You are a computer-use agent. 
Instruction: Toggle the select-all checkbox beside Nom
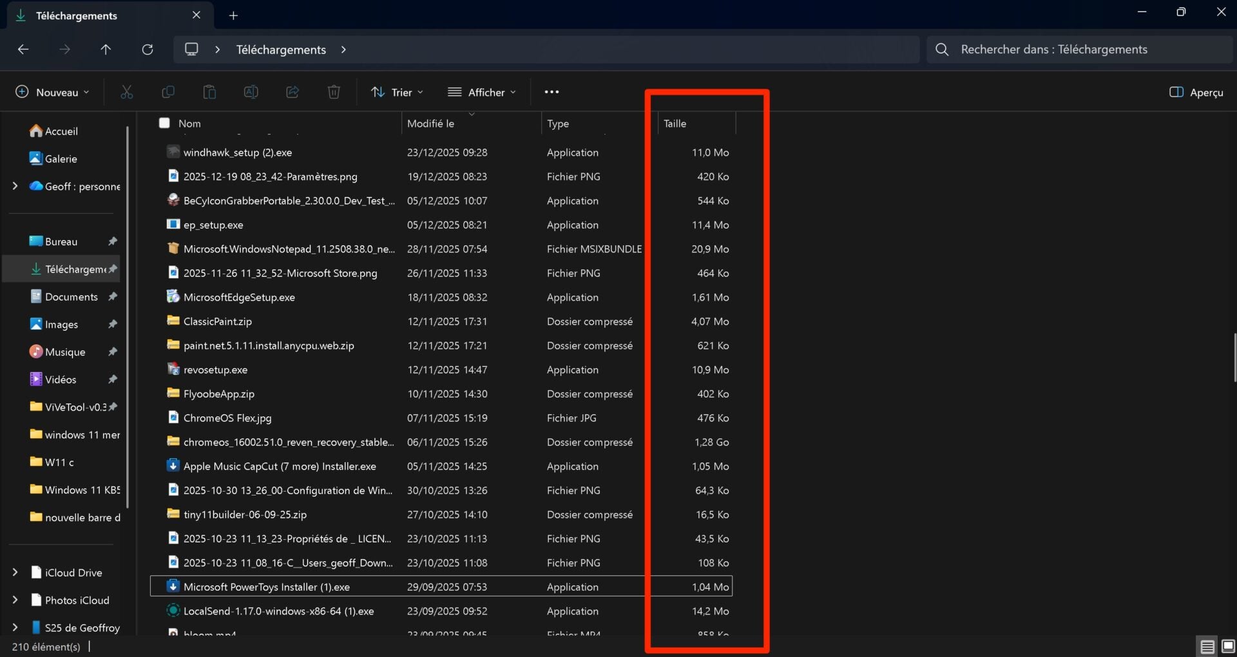pos(164,123)
